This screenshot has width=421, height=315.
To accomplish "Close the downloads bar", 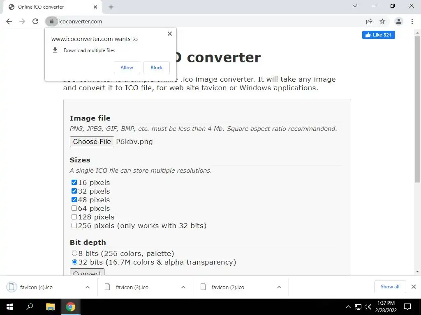I will coord(414,287).
